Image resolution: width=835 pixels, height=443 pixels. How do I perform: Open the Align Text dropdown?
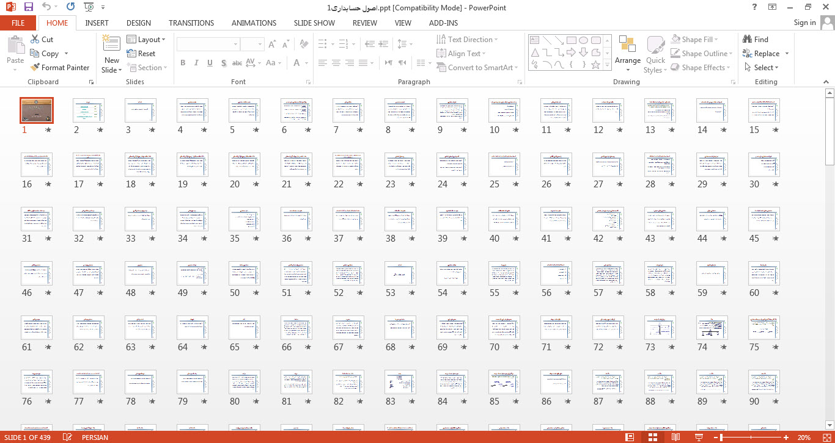(x=462, y=53)
